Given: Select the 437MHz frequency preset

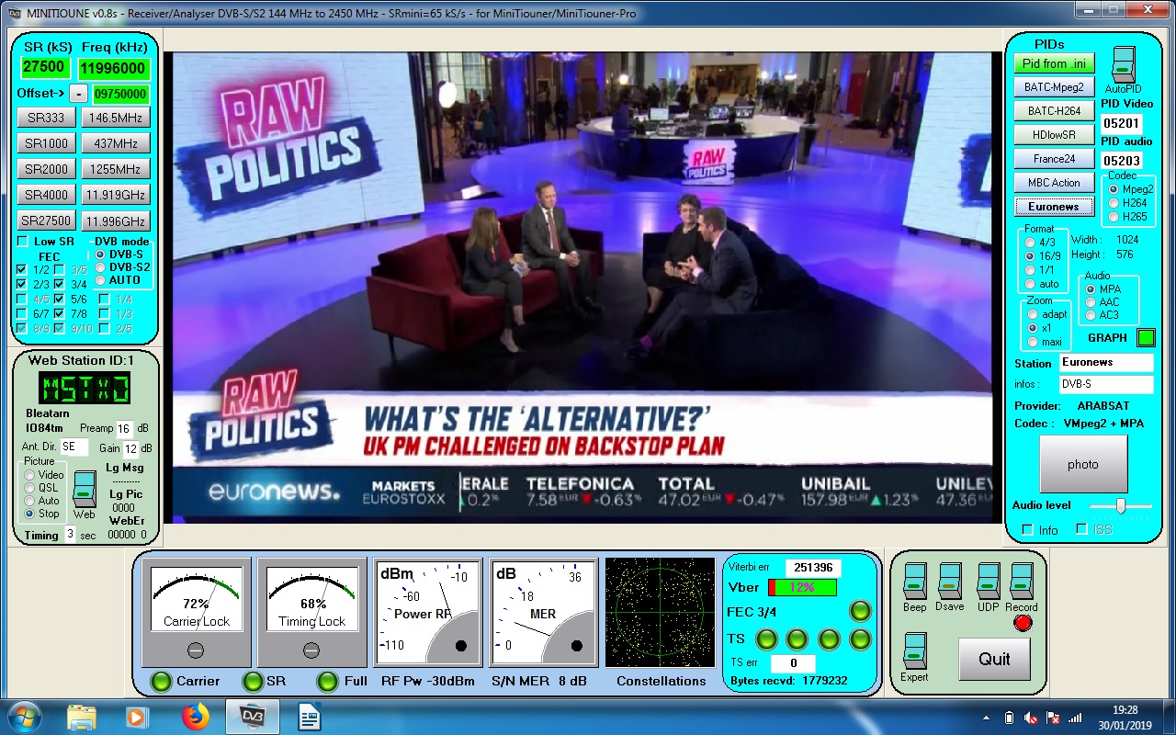Looking at the screenshot, I should 115,143.
